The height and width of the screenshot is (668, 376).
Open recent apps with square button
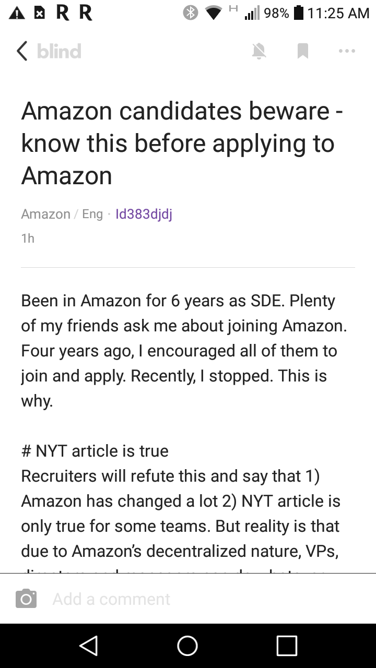tap(287, 646)
